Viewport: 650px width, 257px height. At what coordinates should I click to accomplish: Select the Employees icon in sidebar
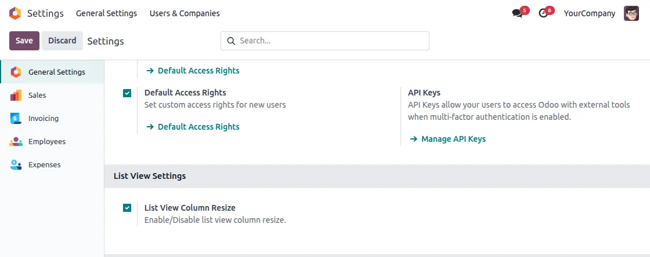pyautogui.click(x=16, y=142)
